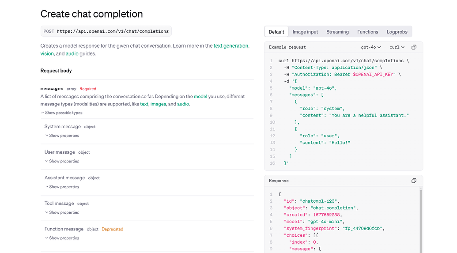Screen dimensions: 457x253
Task: Open the text generation guide link
Action: tap(231, 45)
